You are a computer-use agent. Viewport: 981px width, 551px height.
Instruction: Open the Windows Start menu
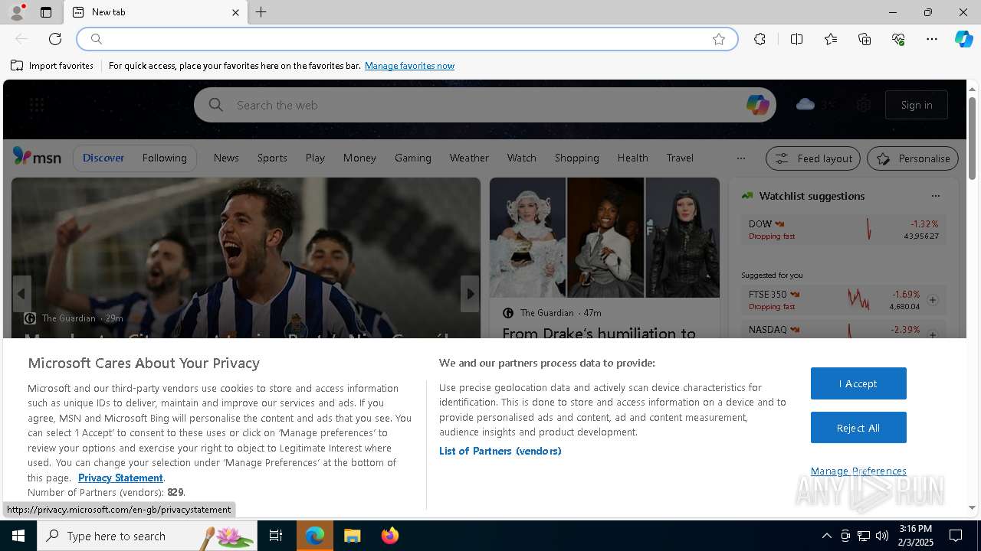[x=18, y=536]
